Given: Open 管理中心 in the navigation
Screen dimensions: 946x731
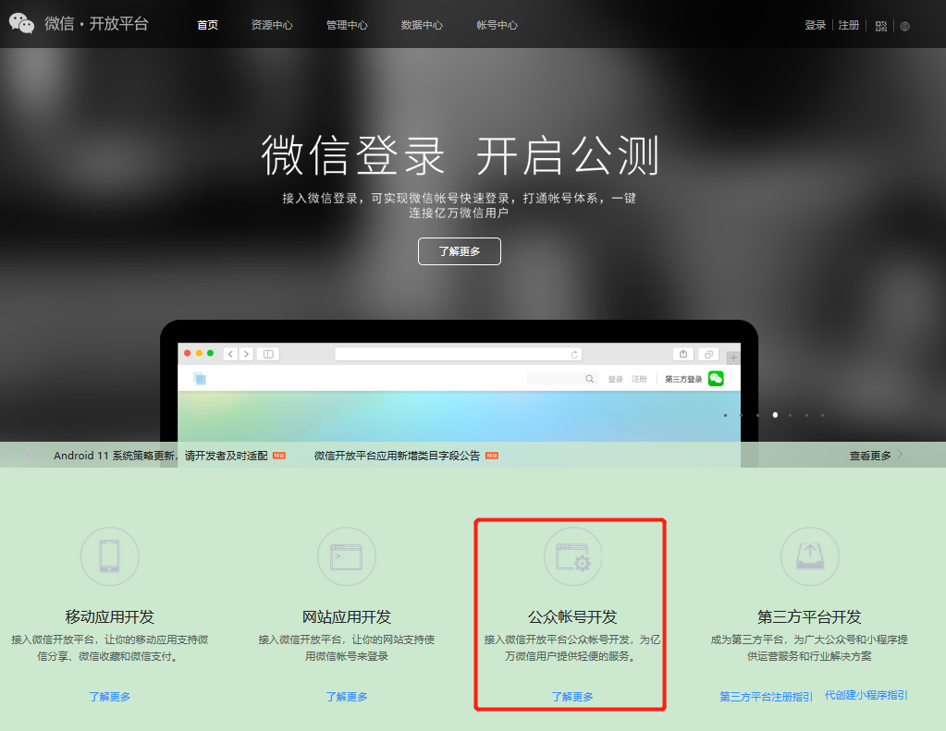Looking at the screenshot, I should pos(347,25).
